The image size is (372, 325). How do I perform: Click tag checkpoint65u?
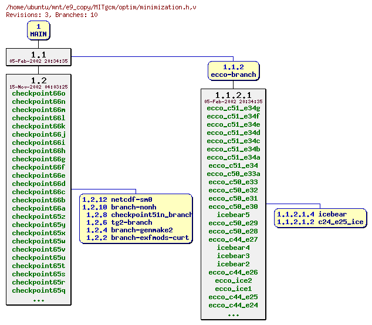tap(39, 258)
